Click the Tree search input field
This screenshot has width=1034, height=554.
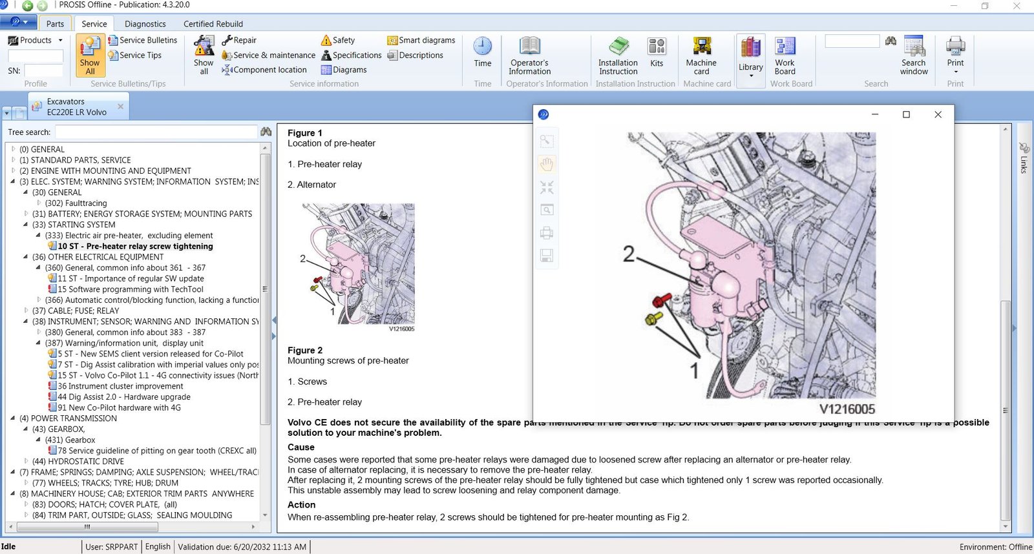(156, 132)
